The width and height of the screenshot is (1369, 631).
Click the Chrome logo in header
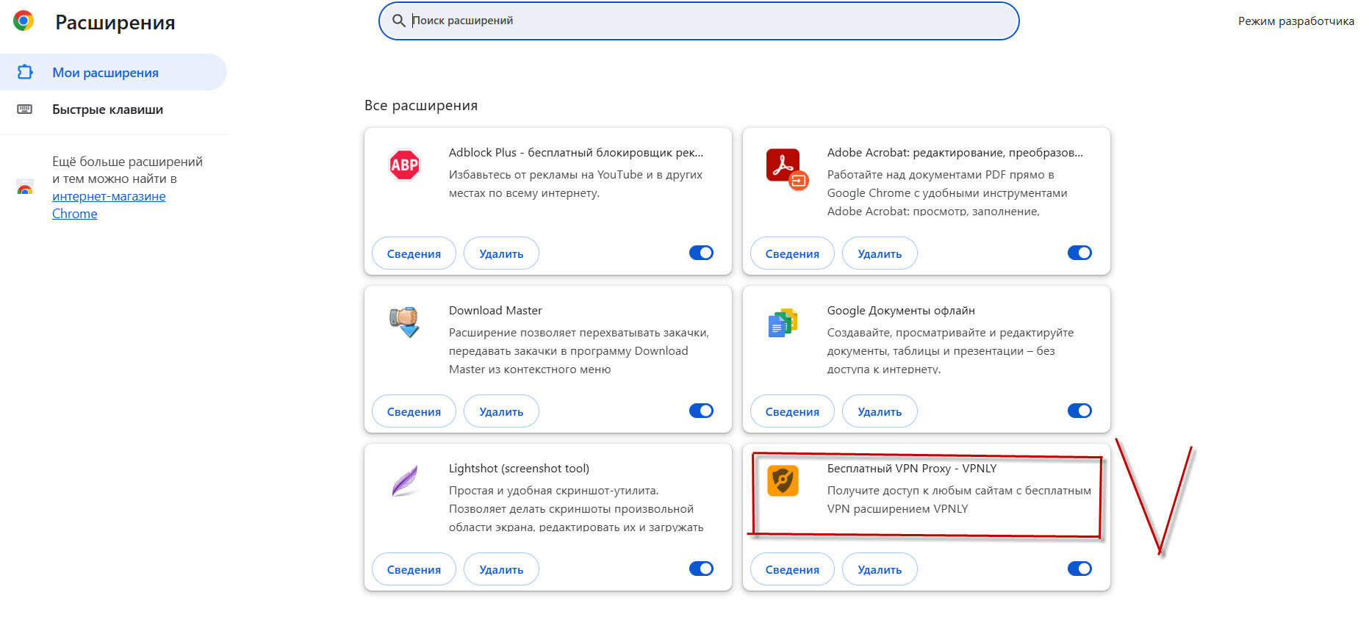point(24,21)
